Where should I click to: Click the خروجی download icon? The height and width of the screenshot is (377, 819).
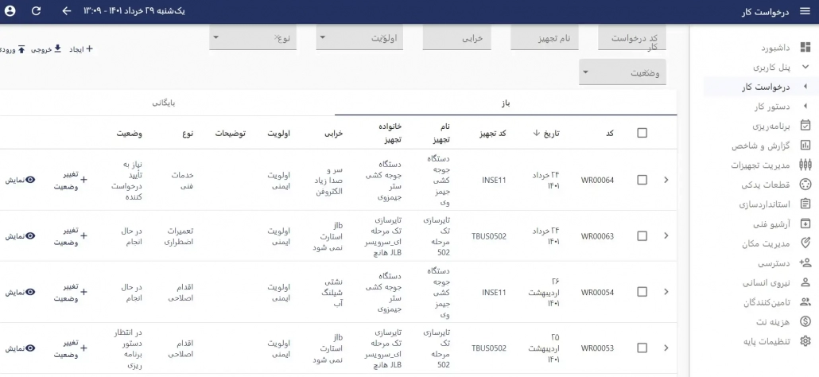(x=57, y=49)
